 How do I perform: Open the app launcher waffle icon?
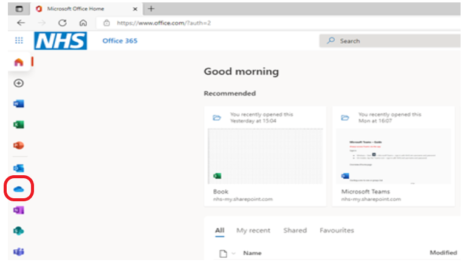point(19,41)
